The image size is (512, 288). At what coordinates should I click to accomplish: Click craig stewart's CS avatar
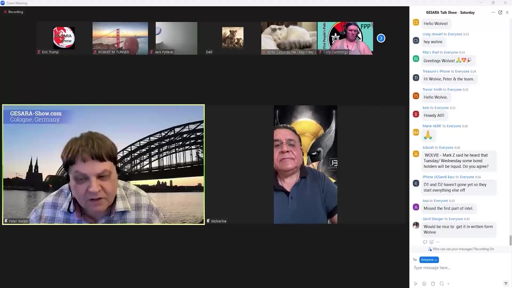(416, 40)
